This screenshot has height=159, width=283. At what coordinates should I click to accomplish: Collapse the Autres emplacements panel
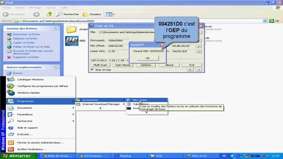[x=56, y=67]
